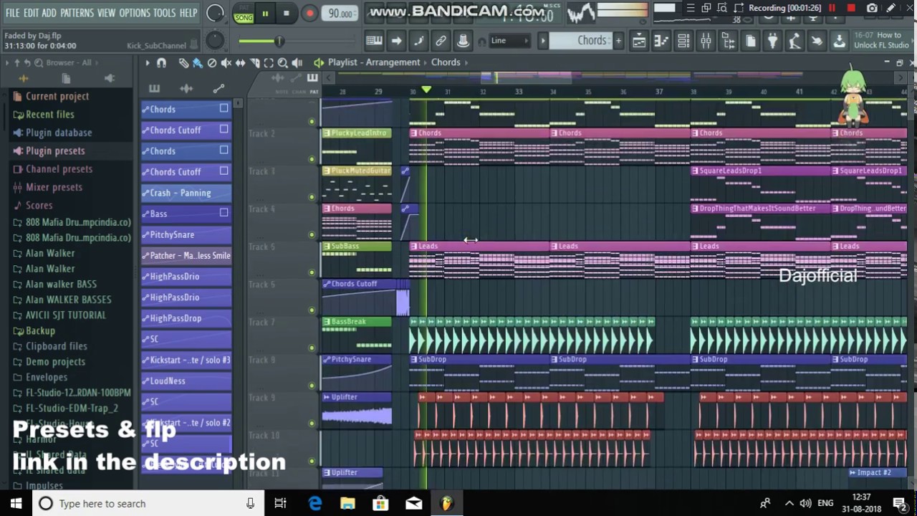The width and height of the screenshot is (917, 516).
Task: Click the master pitch knob
Action: [214, 42]
